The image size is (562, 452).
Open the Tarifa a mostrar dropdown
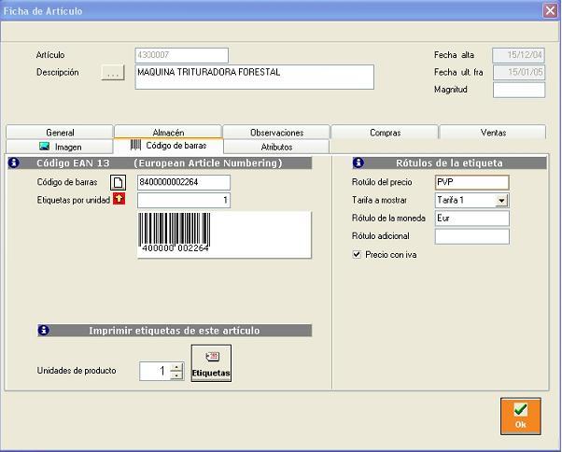[x=502, y=201]
